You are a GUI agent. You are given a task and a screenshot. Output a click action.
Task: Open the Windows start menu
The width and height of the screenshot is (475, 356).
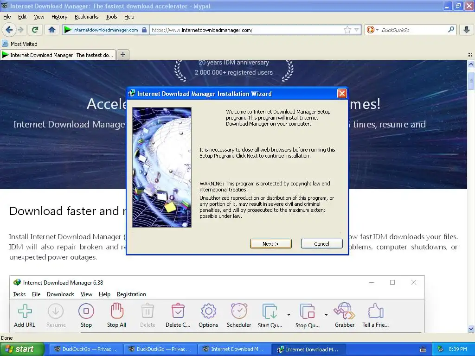(22, 350)
